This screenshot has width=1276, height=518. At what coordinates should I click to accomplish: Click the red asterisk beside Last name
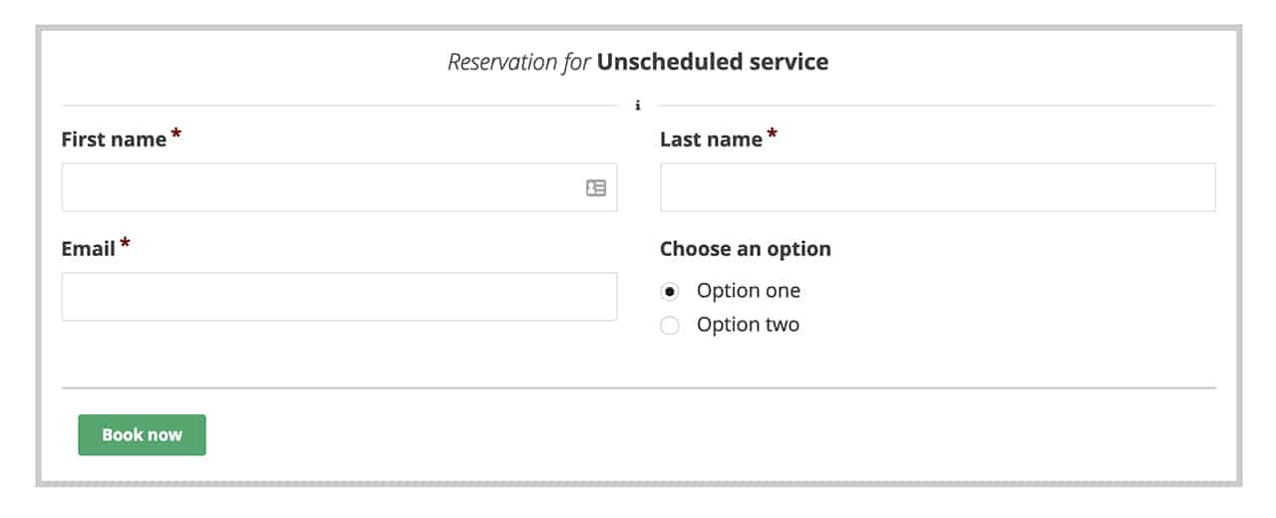tap(773, 134)
